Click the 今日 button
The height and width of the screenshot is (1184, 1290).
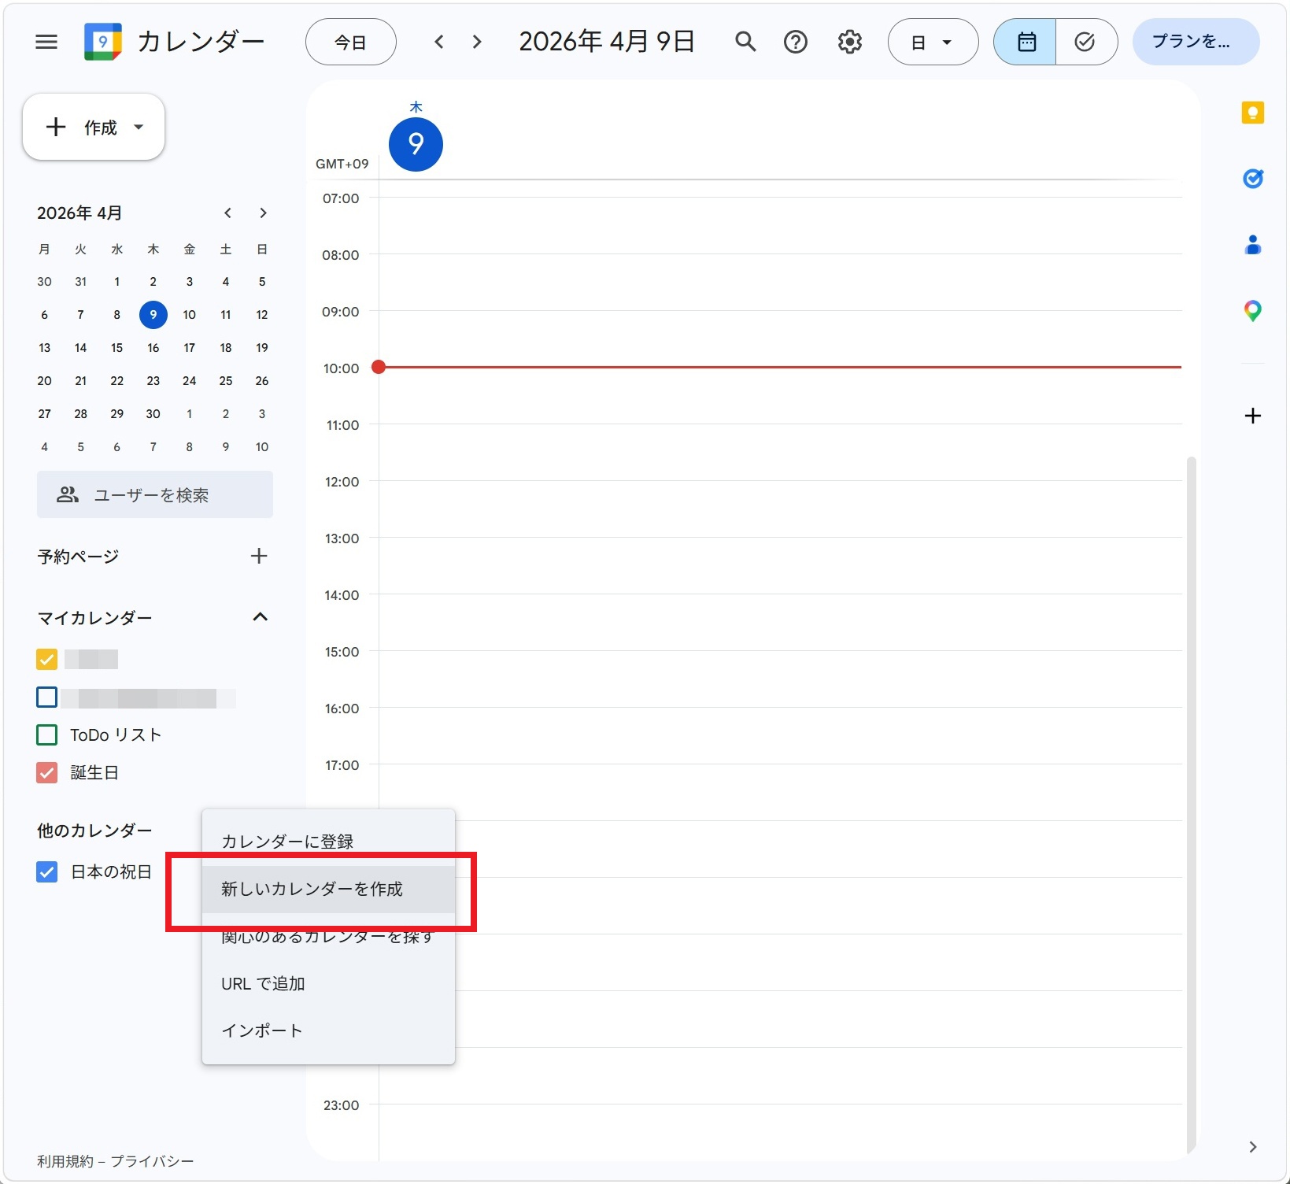click(x=350, y=43)
